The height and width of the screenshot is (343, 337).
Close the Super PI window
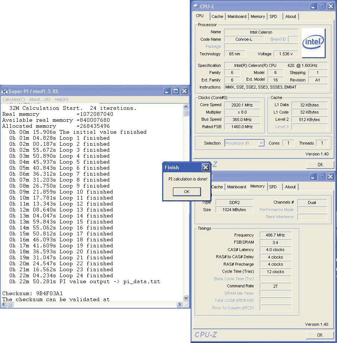pyautogui.click(x=184, y=91)
